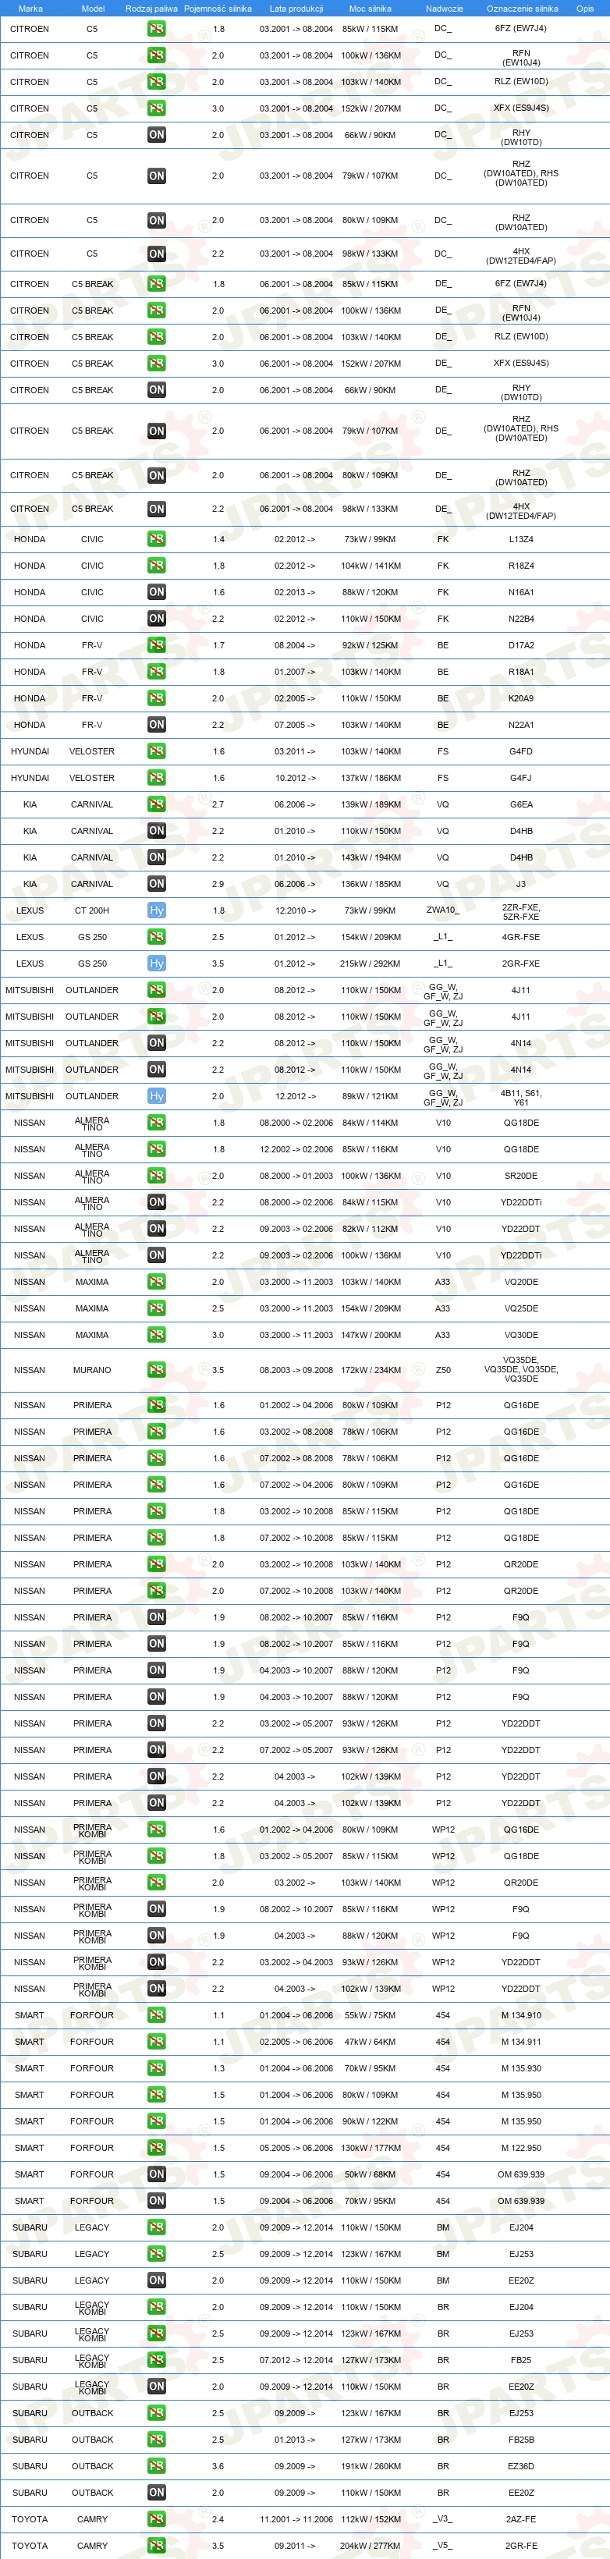
Task: Click petrol icon in Hyundai Veloster G4FJ row
Action: [x=156, y=778]
